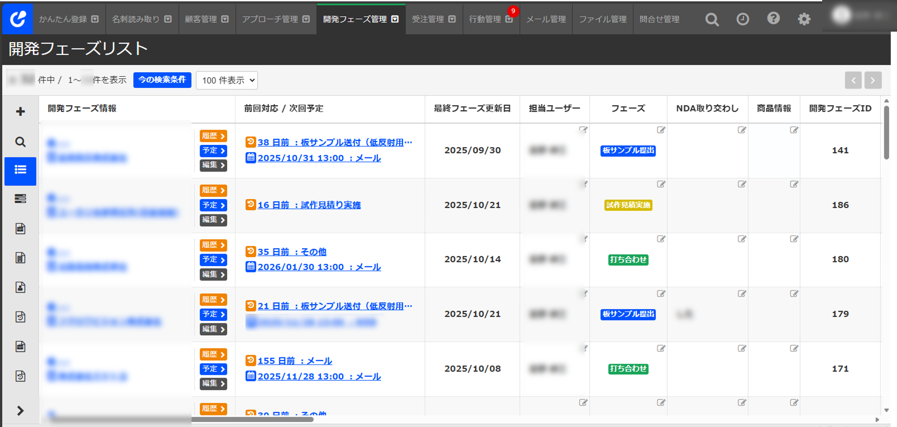Expand the 受注管理 dropdown arrow
This screenshot has width=897, height=427.
(452, 19)
